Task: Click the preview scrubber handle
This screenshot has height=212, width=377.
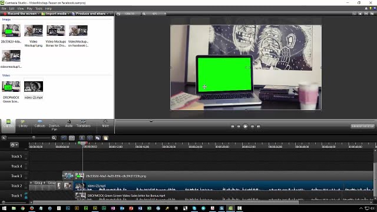Action: (151, 121)
